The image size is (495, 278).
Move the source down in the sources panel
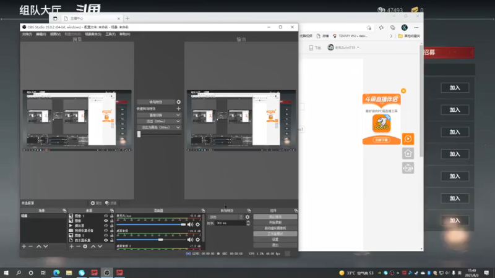point(100,246)
